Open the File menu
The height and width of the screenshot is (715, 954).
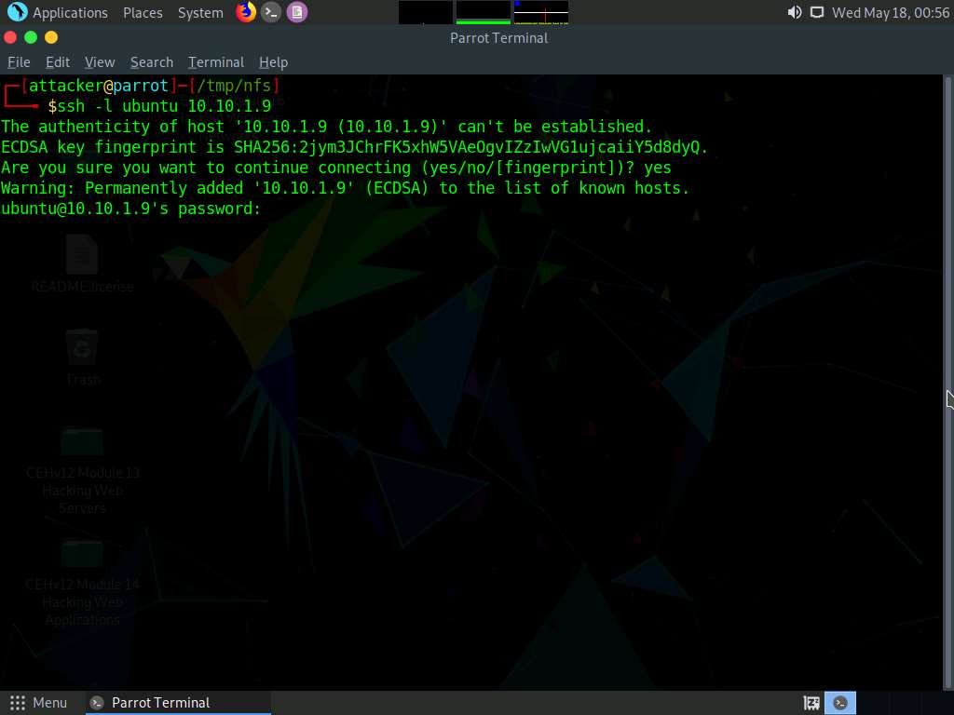pyautogui.click(x=19, y=62)
